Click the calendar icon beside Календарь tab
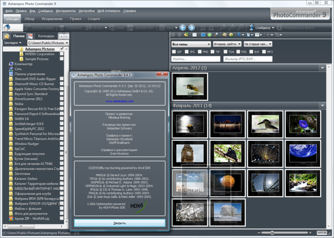This screenshot has width=334, height=238. coord(31,36)
